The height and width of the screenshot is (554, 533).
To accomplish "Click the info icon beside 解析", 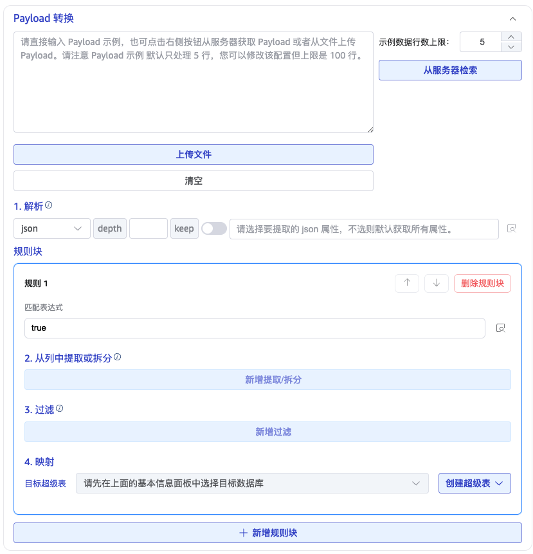I will [49, 205].
